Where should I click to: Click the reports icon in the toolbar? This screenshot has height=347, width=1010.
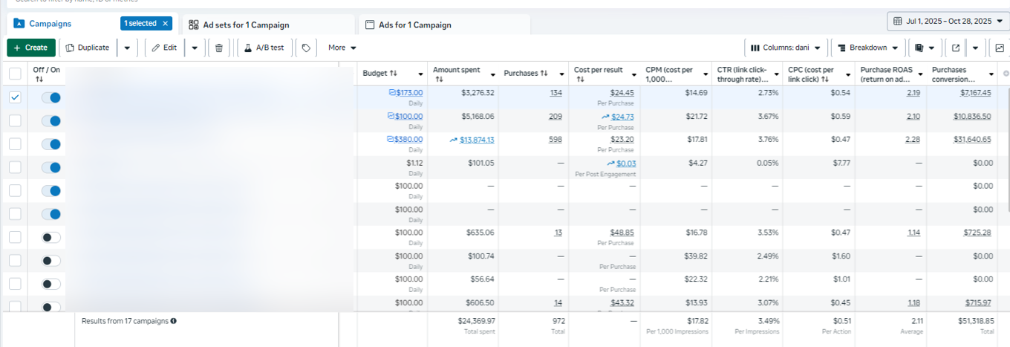(x=919, y=48)
